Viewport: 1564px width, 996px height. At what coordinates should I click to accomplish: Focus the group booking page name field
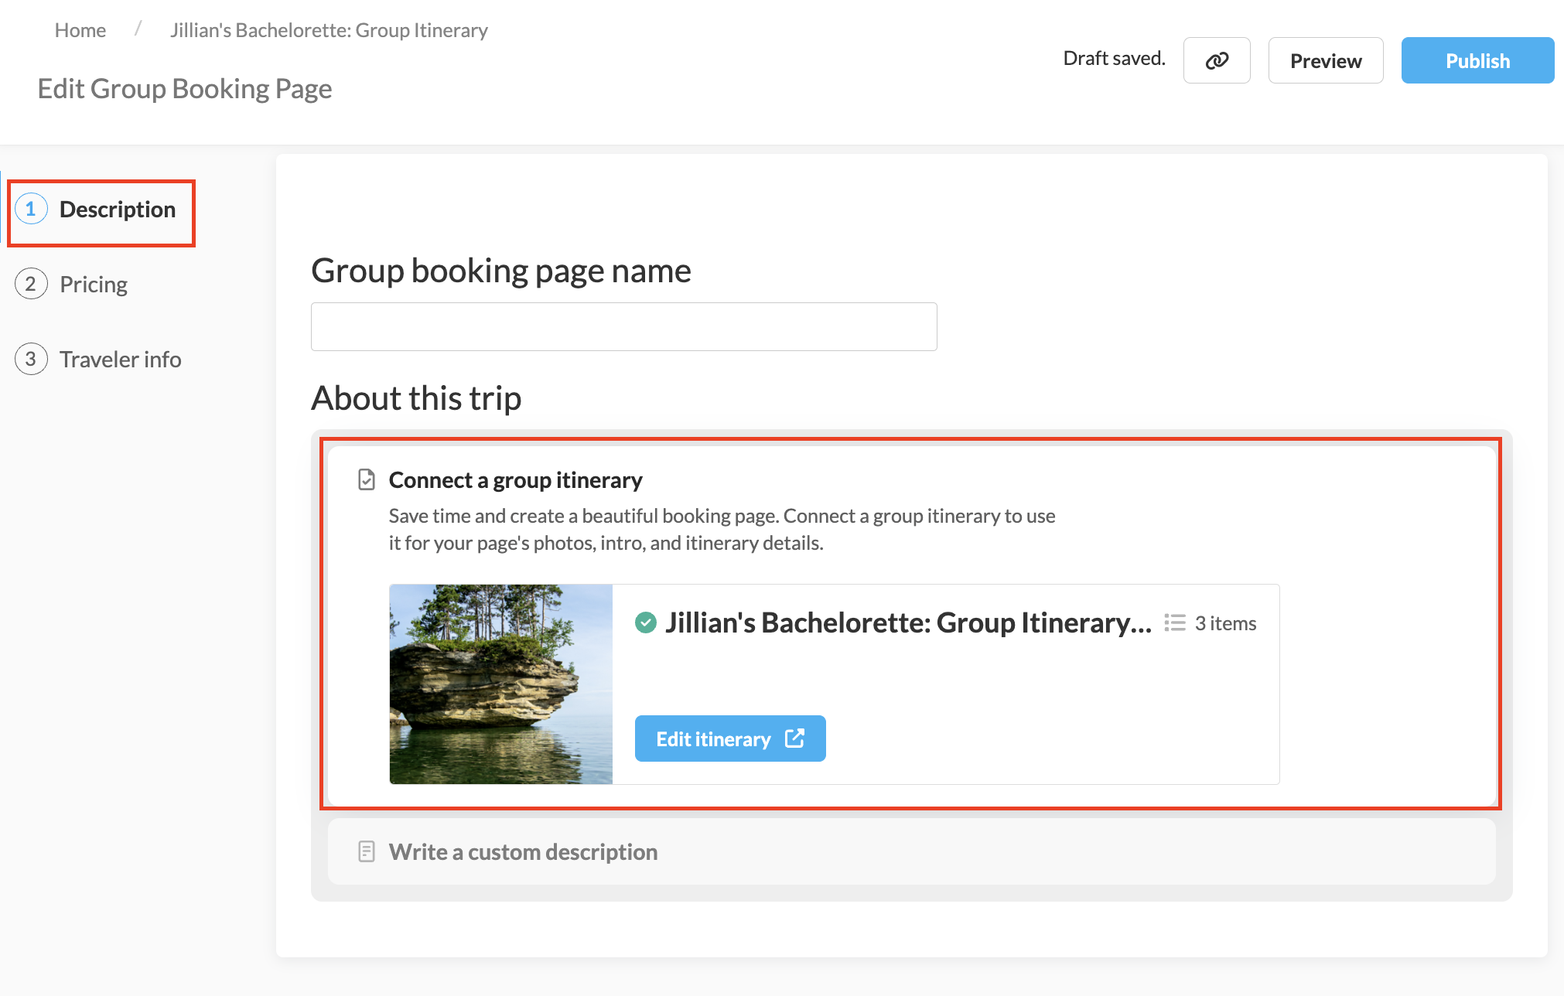(624, 326)
